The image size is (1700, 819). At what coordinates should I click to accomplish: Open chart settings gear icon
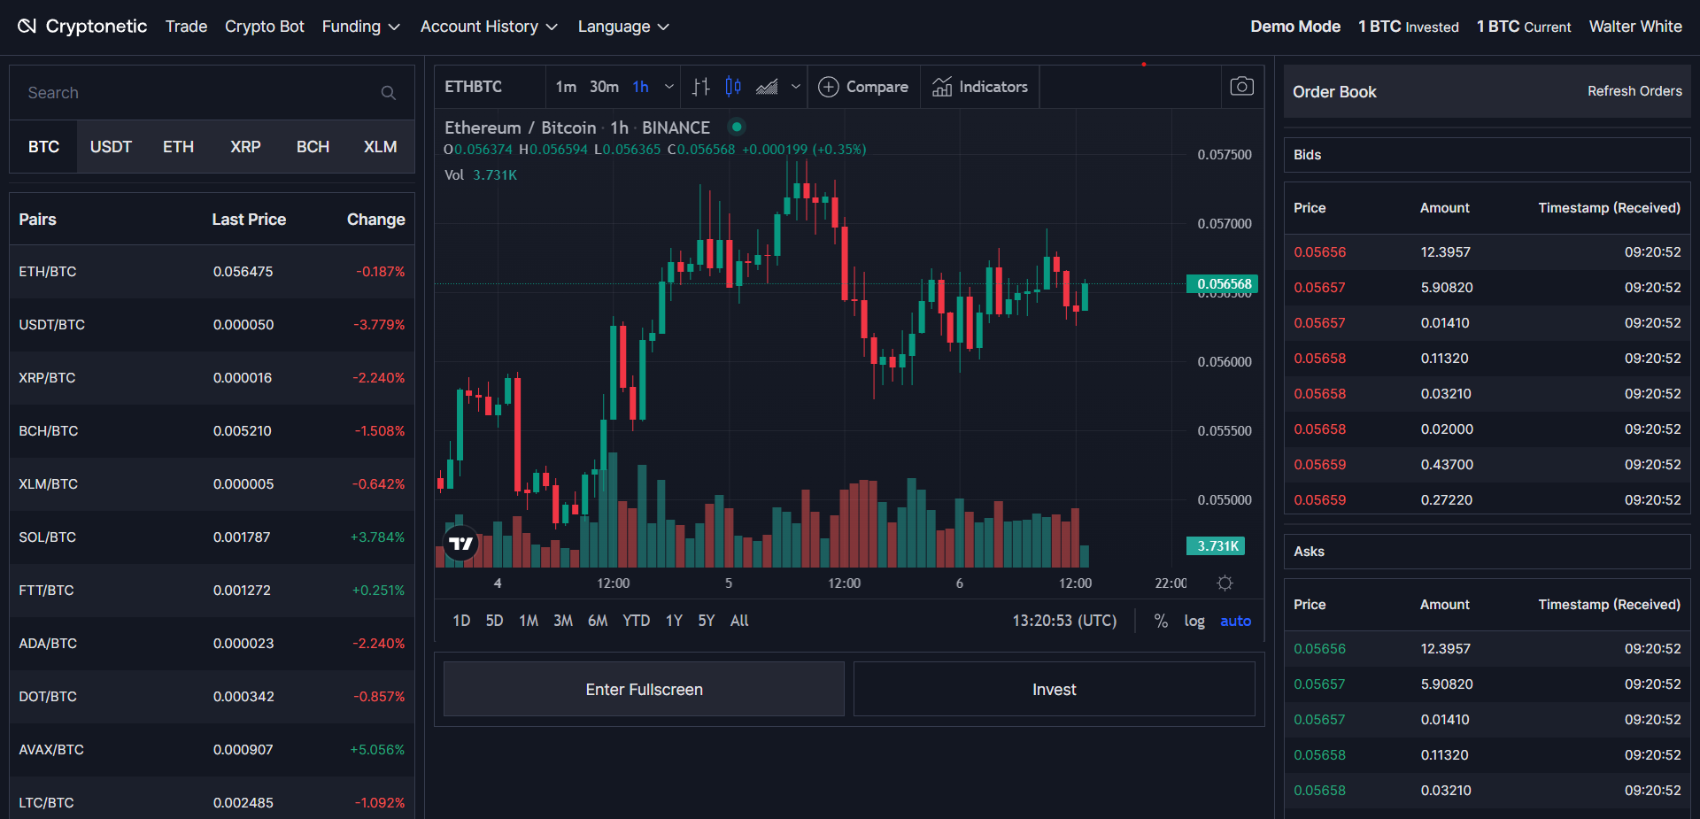tap(1225, 583)
